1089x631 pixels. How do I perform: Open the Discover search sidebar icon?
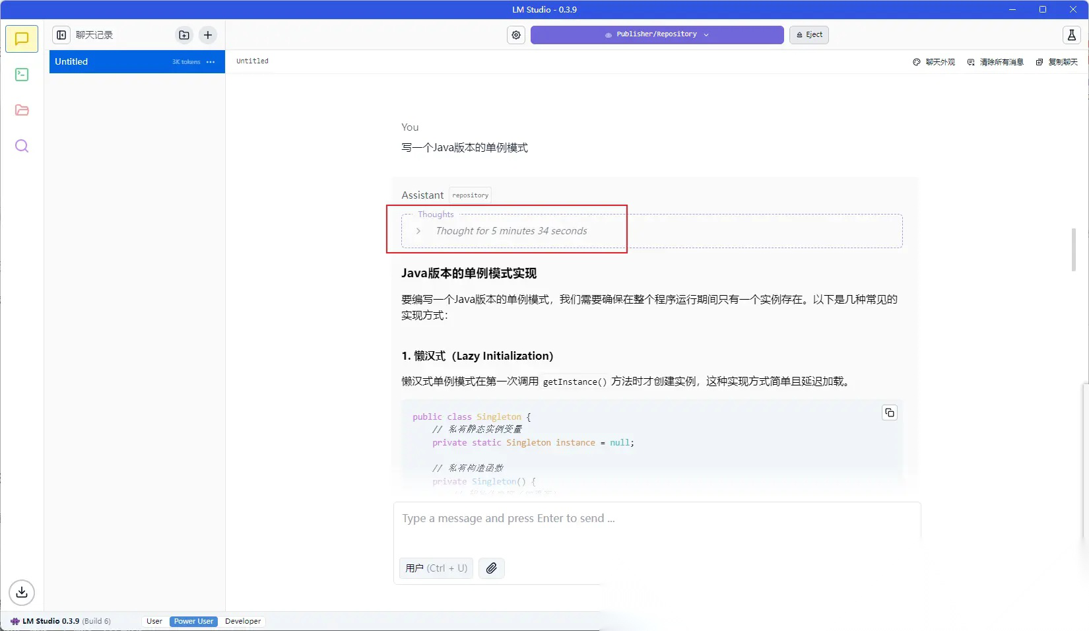pos(22,146)
